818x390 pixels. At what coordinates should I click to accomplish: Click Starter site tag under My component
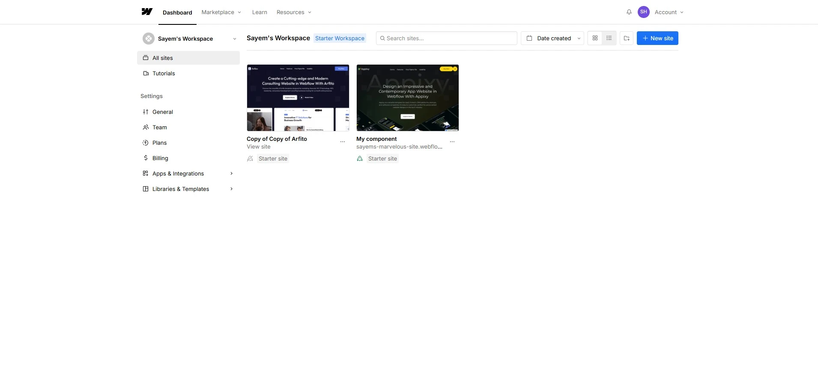(382, 159)
